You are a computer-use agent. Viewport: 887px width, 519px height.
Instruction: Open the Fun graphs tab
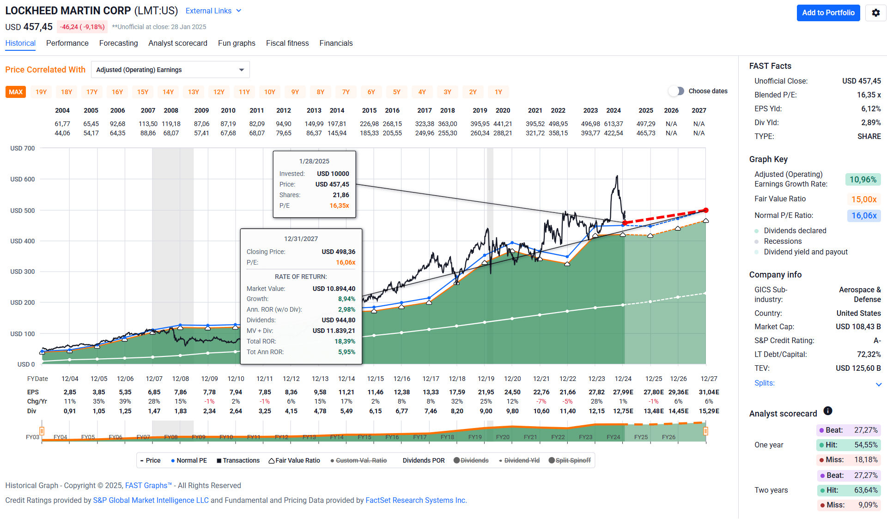pos(236,43)
